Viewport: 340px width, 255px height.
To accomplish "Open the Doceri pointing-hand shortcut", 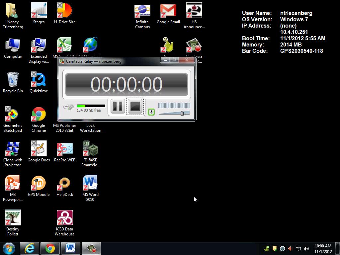I will click(168, 45).
